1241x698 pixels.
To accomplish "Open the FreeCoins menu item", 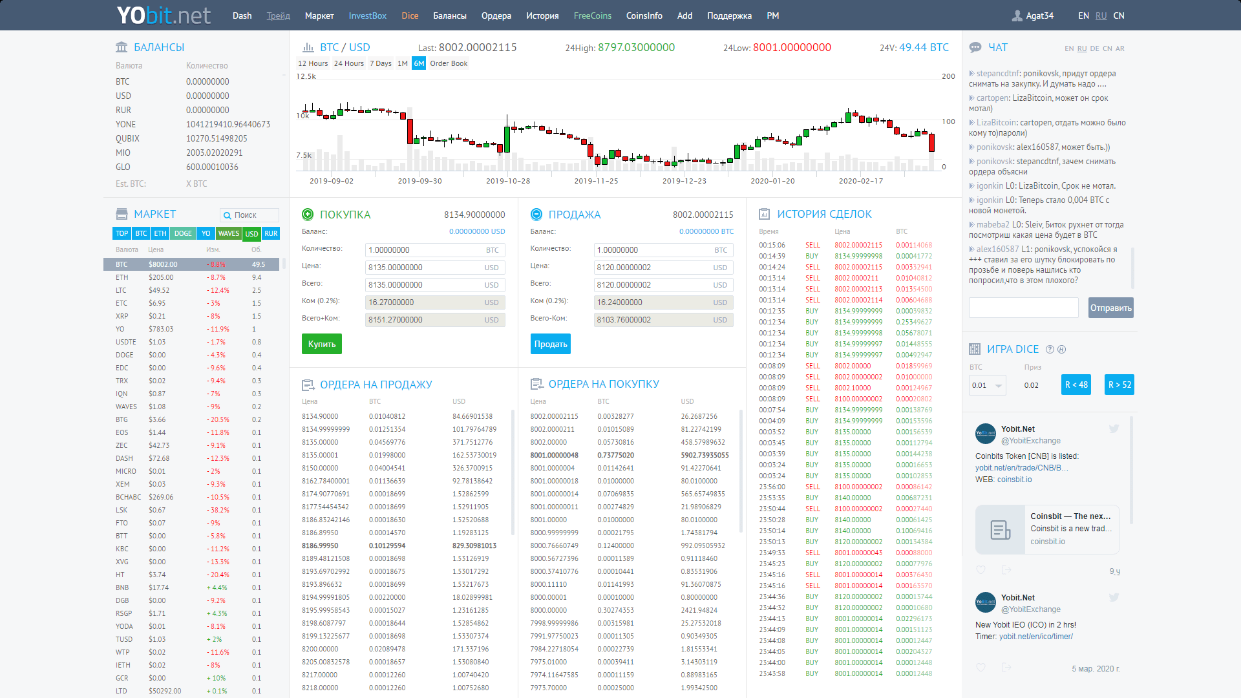I will pos(592,16).
